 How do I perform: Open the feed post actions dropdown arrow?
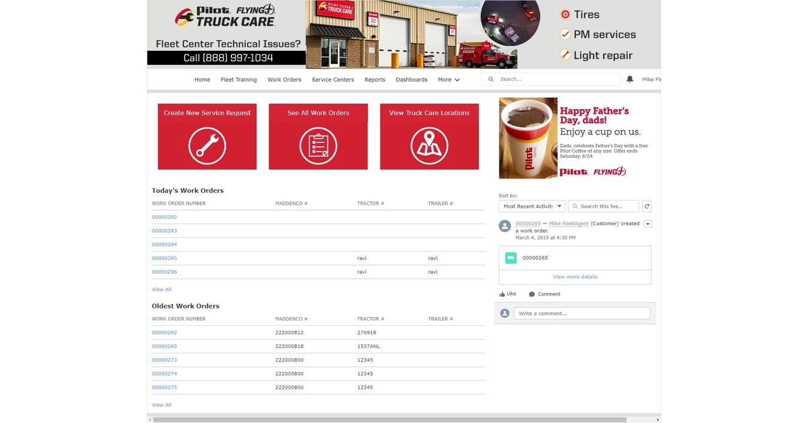tap(647, 224)
